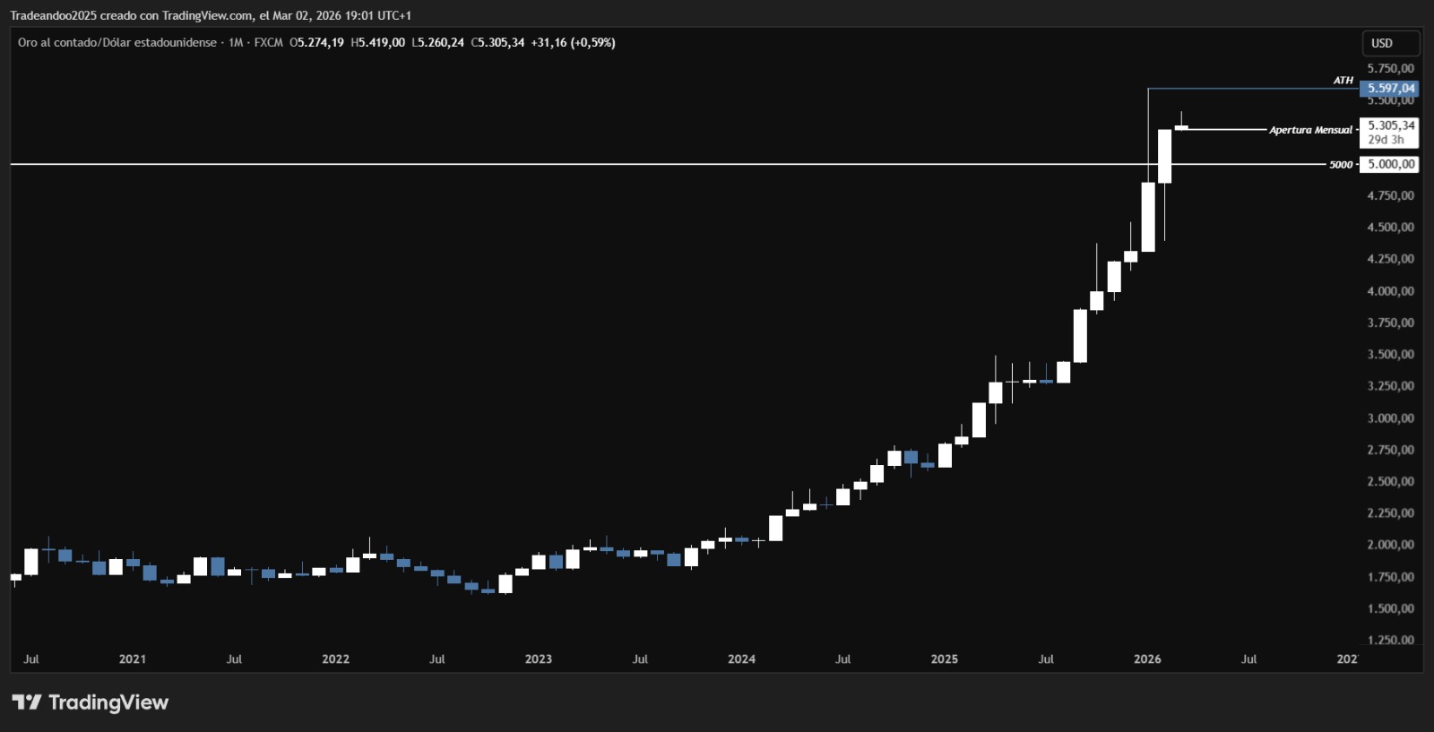Click the 2026 year marker on time axis
The image size is (1434, 732).
[x=1146, y=659]
